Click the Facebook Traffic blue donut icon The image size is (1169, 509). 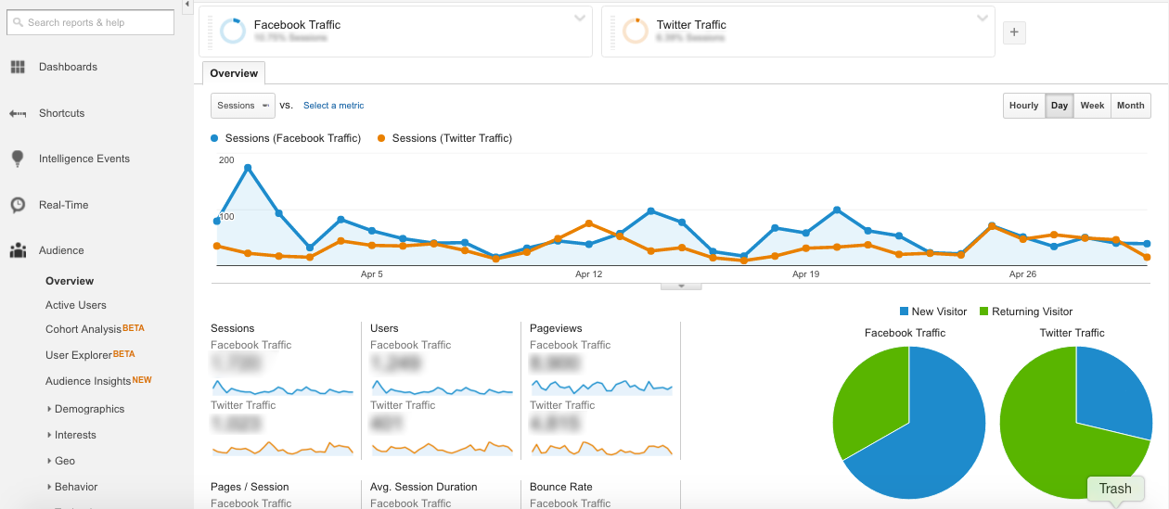(x=233, y=32)
